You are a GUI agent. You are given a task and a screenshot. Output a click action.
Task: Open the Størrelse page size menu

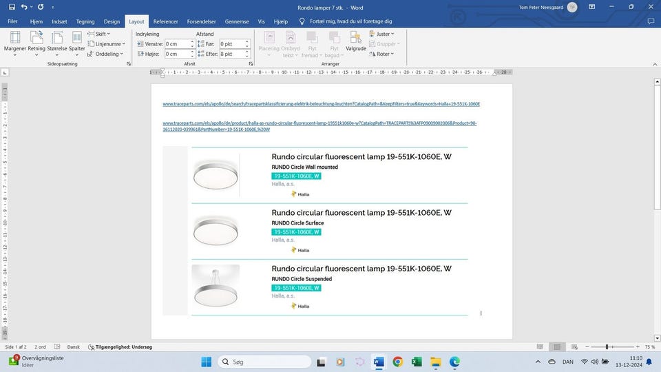[57, 42]
